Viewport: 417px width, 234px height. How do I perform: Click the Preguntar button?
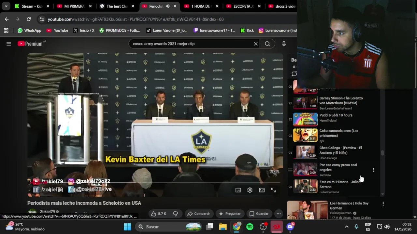[229, 214]
